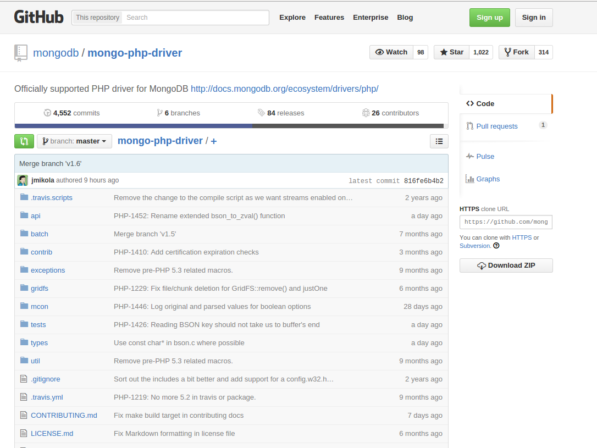Open the mongodb owner link
This screenshot has width=597, height=448.
(56, 53)
